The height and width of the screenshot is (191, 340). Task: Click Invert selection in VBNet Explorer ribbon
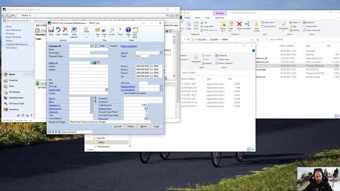(312, 30)
